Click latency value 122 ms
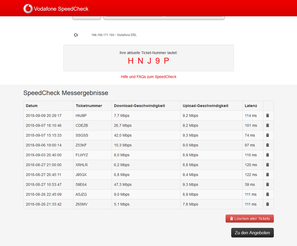Image resolution: width=297 pixels, height=246 pixels. (x=251, y=175)
